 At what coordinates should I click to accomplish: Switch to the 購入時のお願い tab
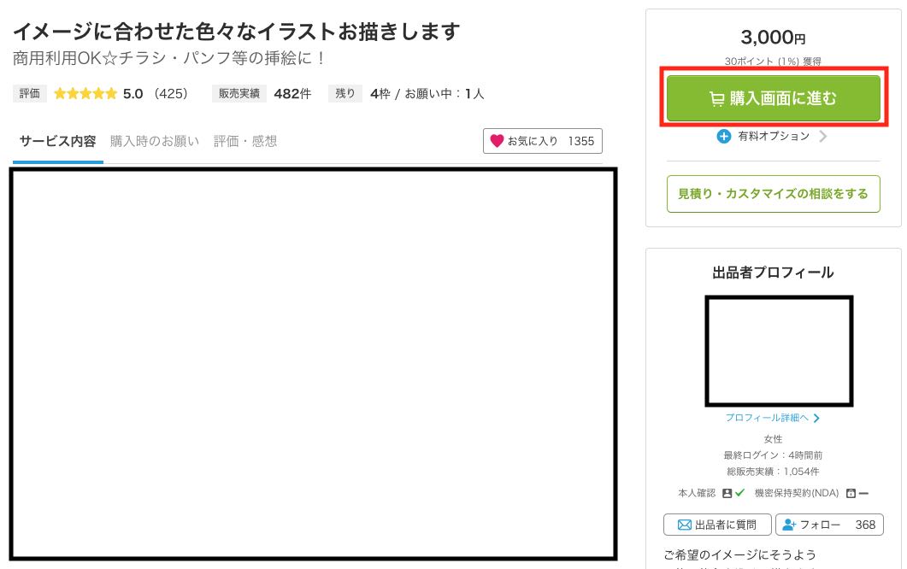(x=155, y=141)
